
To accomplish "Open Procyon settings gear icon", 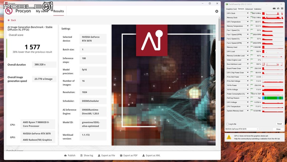I will click(217, 11).
